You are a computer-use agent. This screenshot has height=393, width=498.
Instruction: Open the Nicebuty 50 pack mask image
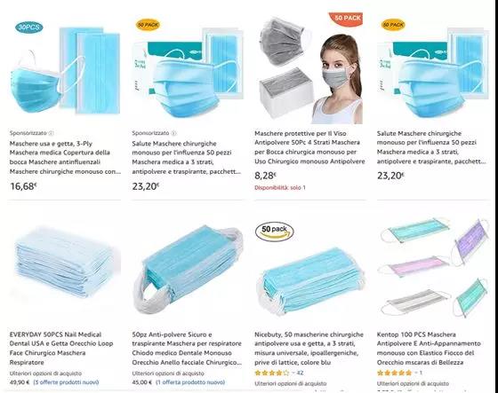[310, 270]
